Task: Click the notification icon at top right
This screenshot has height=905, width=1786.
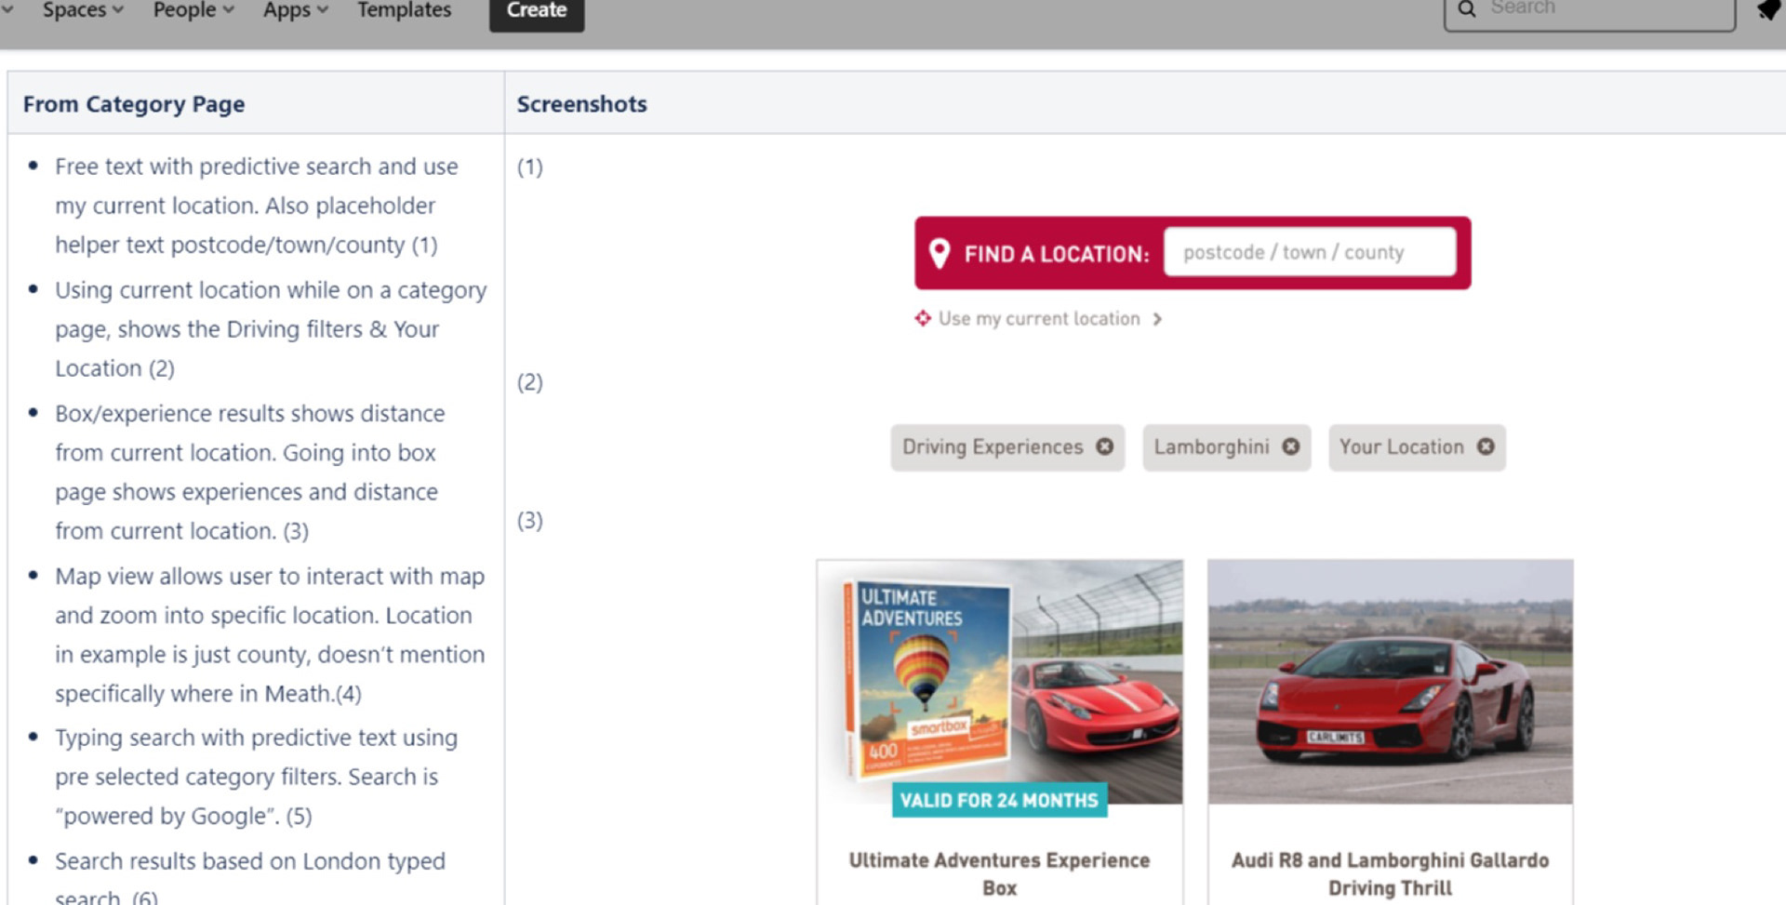Action: coord(1769,11)
